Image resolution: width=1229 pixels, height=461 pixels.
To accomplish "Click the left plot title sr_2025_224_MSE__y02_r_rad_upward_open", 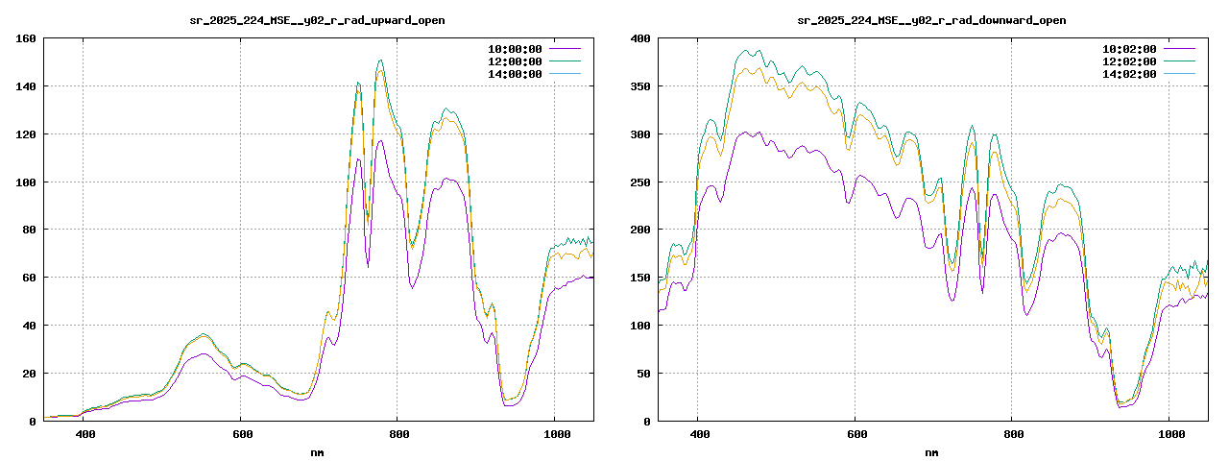I will 317,20.
